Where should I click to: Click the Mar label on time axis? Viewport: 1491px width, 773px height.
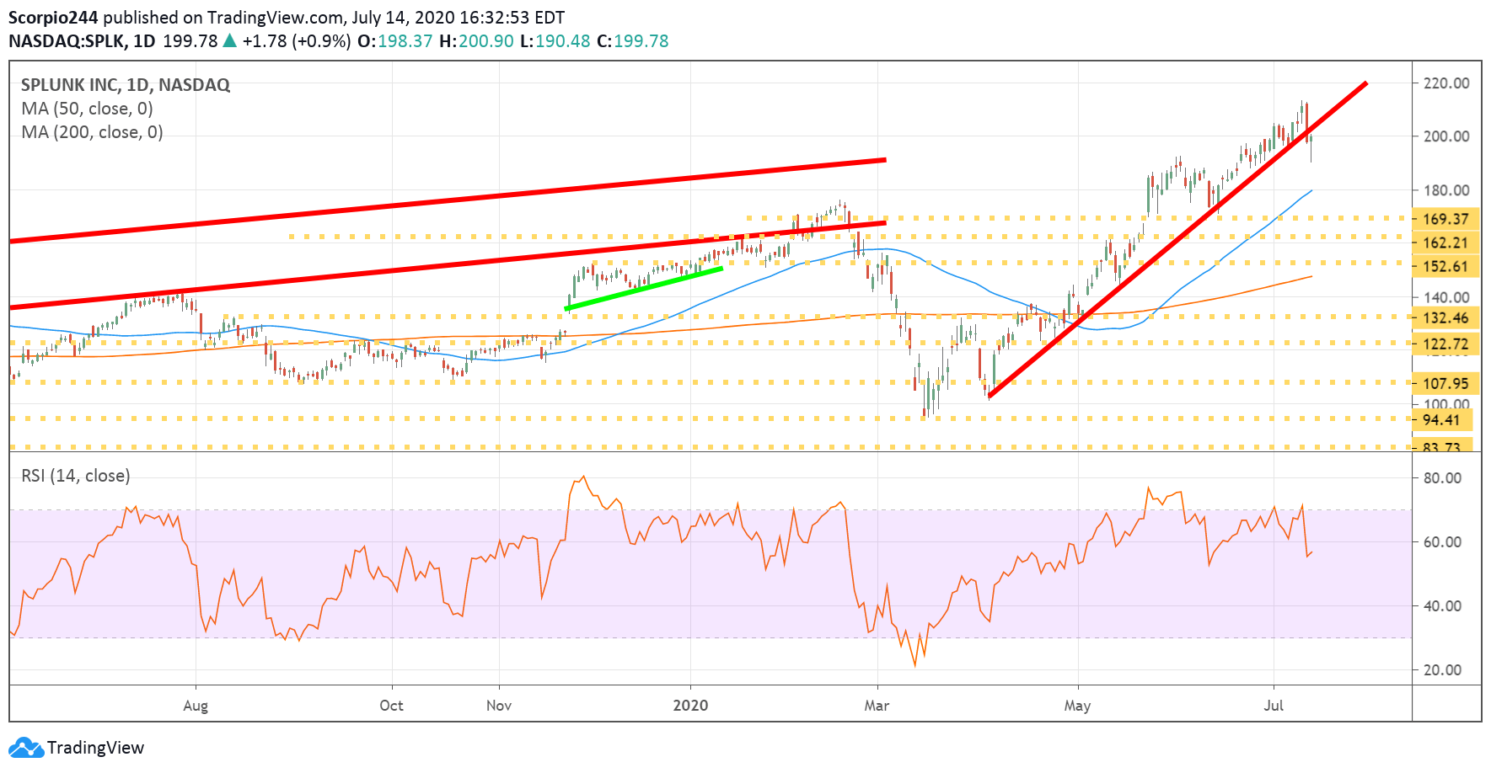(877, 706)
